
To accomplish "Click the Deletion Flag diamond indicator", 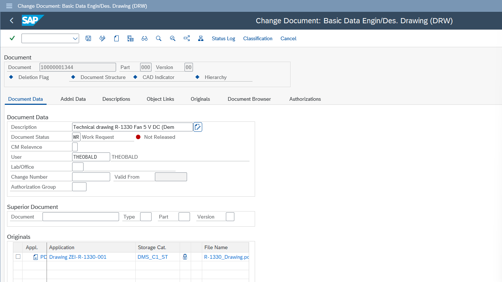I will point(11,77).
